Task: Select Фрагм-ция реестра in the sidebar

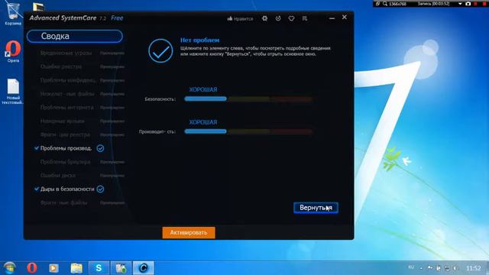Action: 65,134
